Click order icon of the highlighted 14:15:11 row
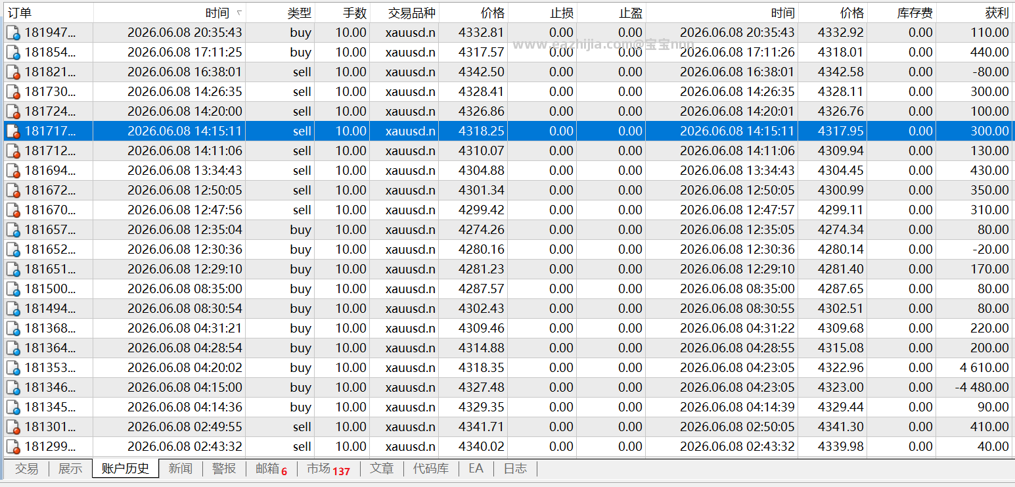The height and width of the screenshot is (487, 1015). tap(13, 131)
